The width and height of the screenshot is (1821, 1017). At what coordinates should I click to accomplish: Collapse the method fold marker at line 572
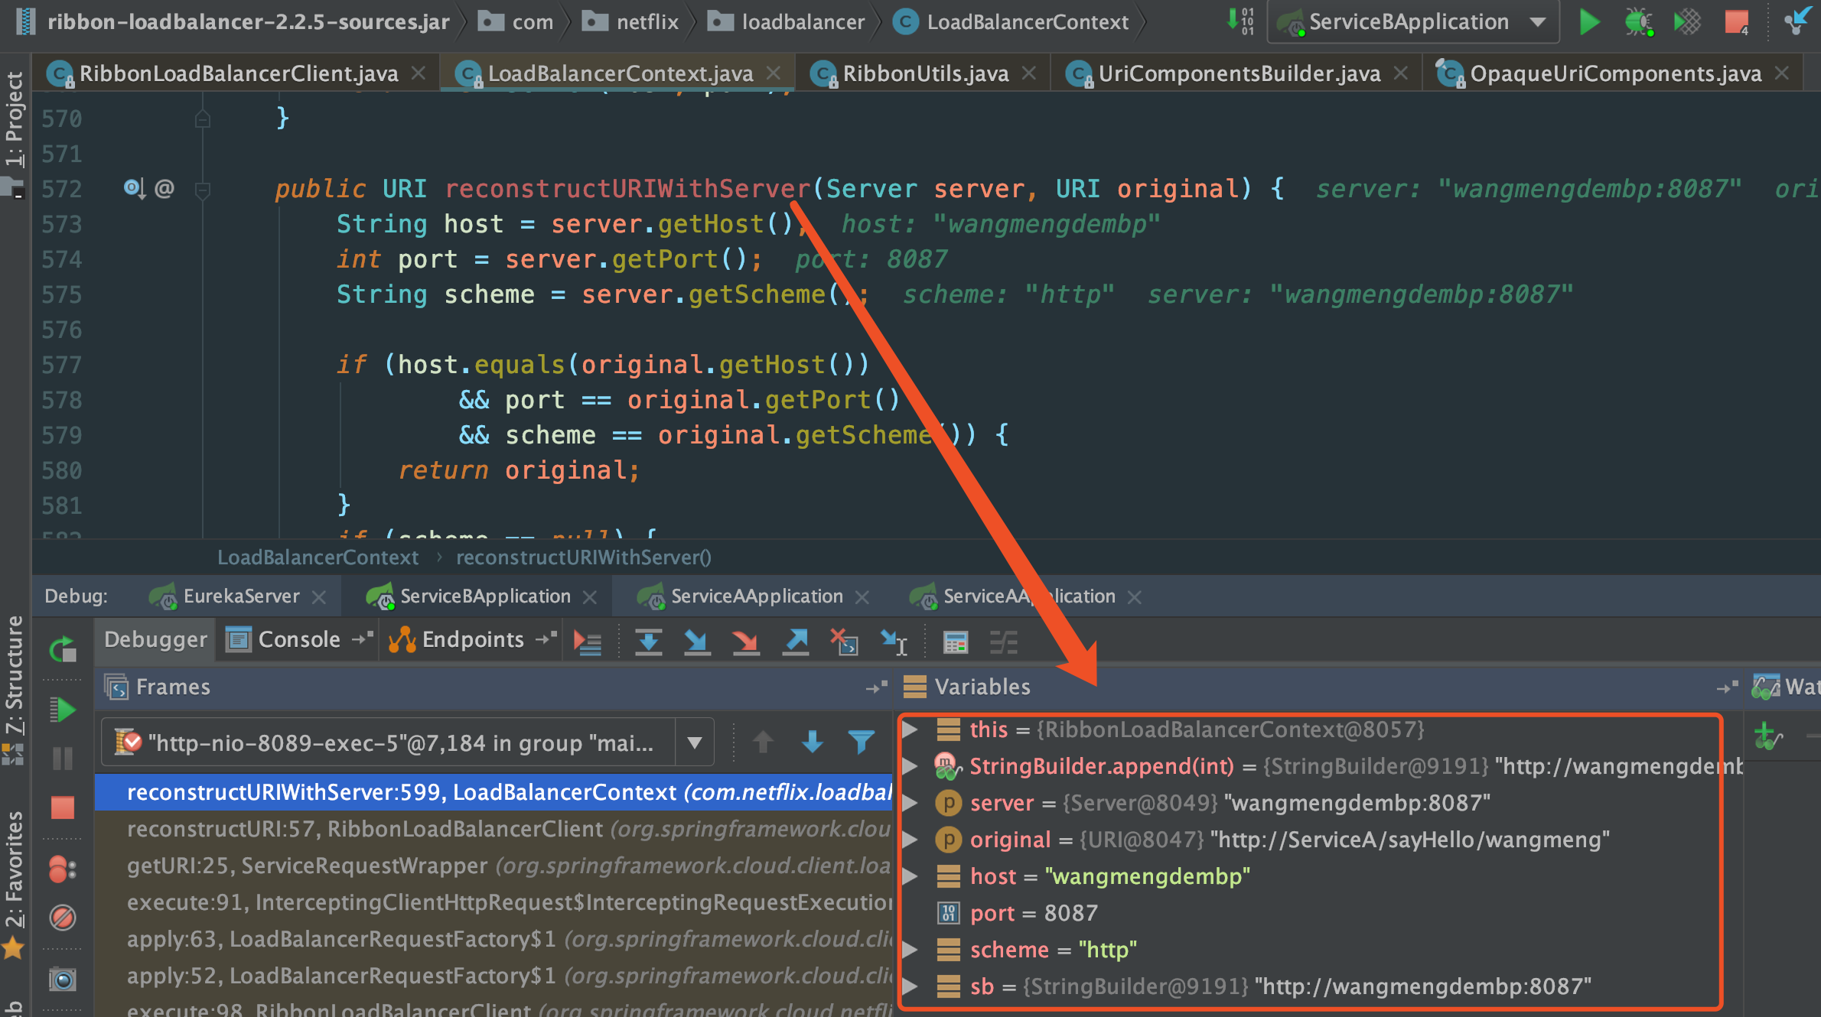pos(203,189)
